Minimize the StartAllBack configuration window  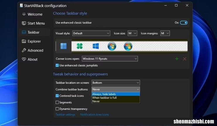[x=165, y=5]
